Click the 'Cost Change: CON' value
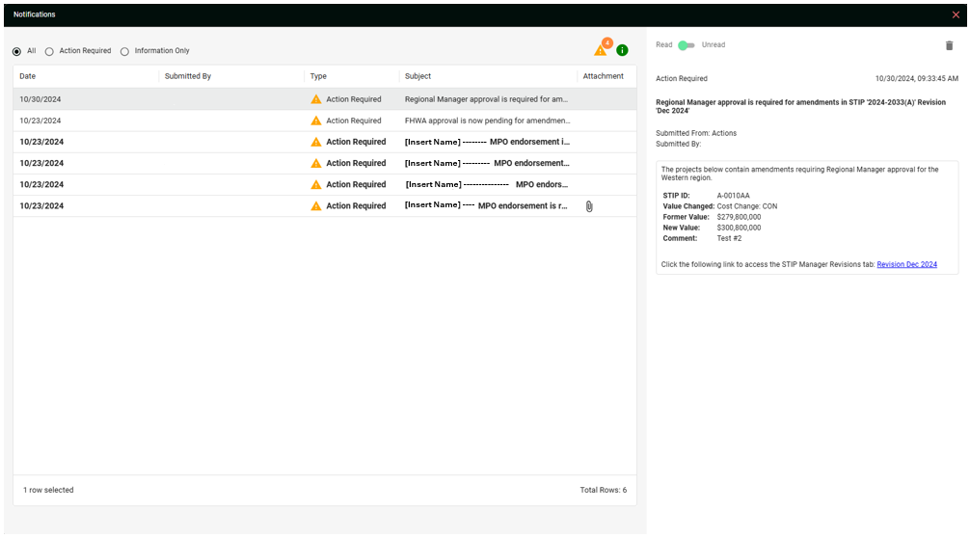This screenshot has width=970, height=538. [746, 206]
